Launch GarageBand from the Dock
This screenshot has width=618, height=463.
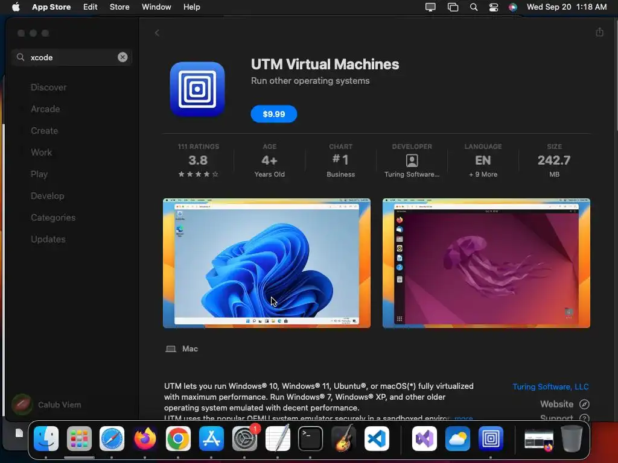click(343, 438)
